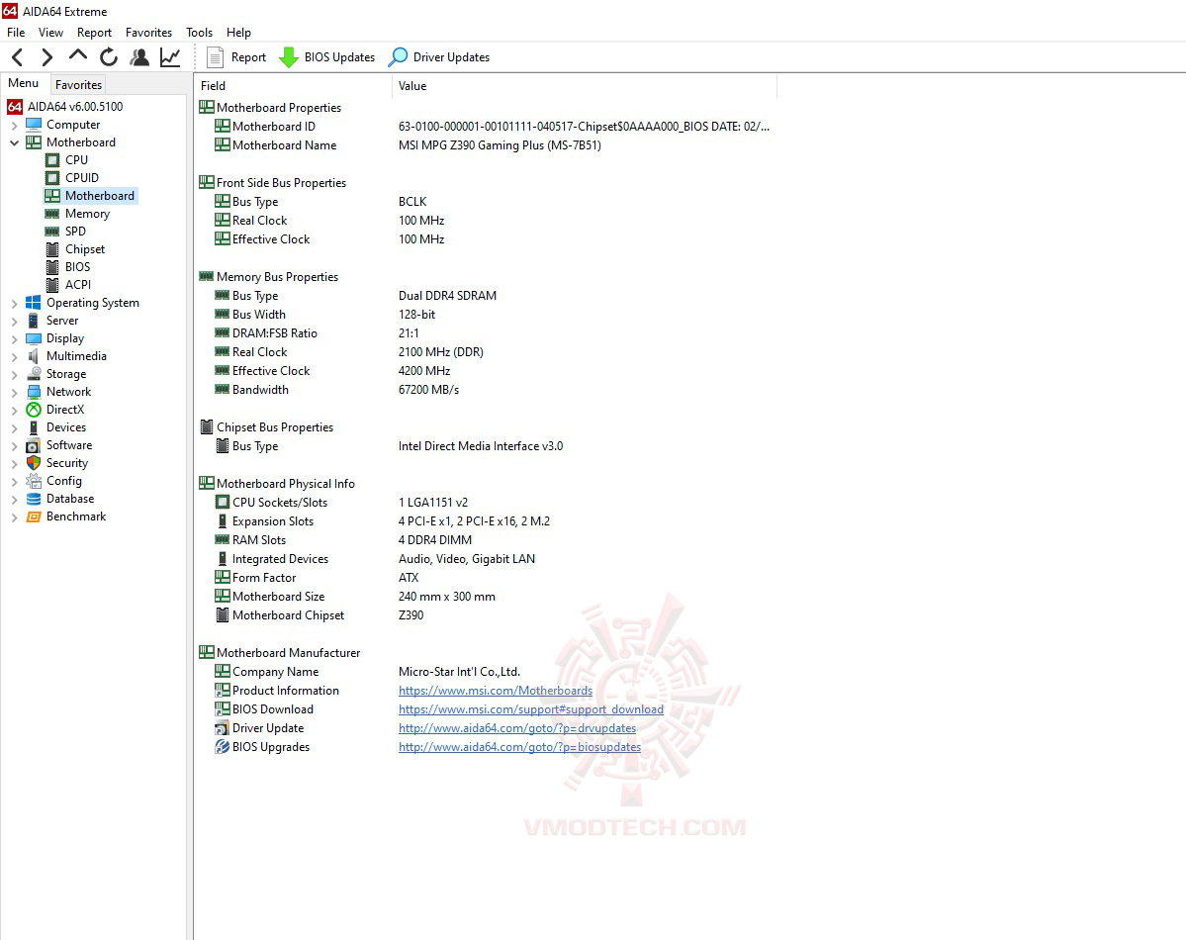This screenshot has width=1186, height=940.
Task: Go back with the left arrow icon
Action: [18, 57]
